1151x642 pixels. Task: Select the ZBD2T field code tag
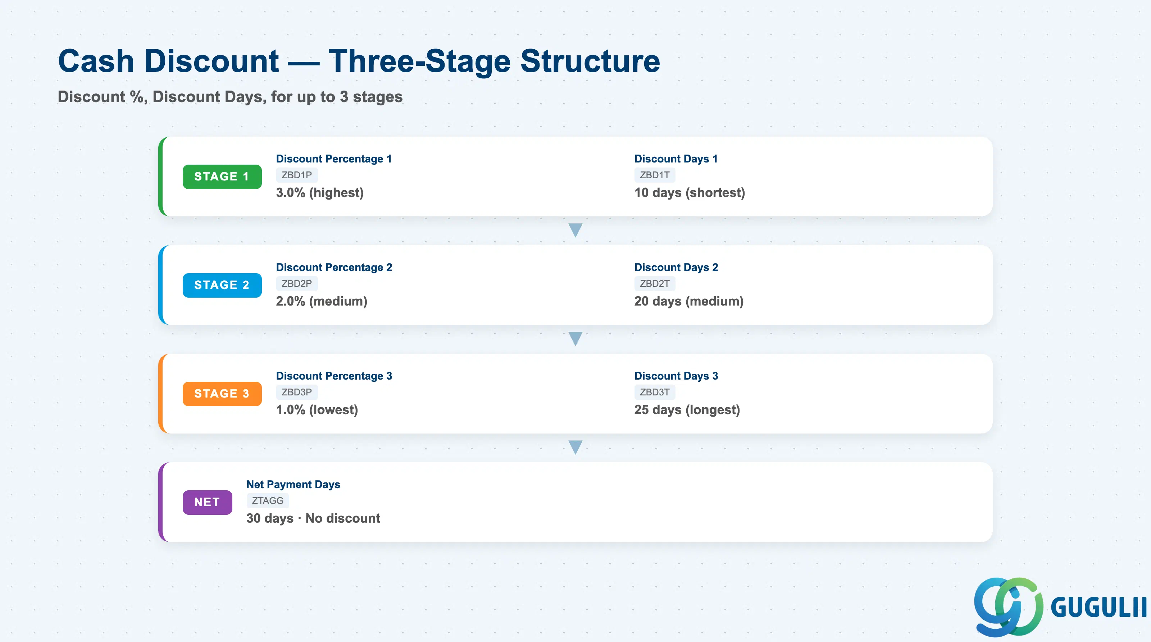655,284
